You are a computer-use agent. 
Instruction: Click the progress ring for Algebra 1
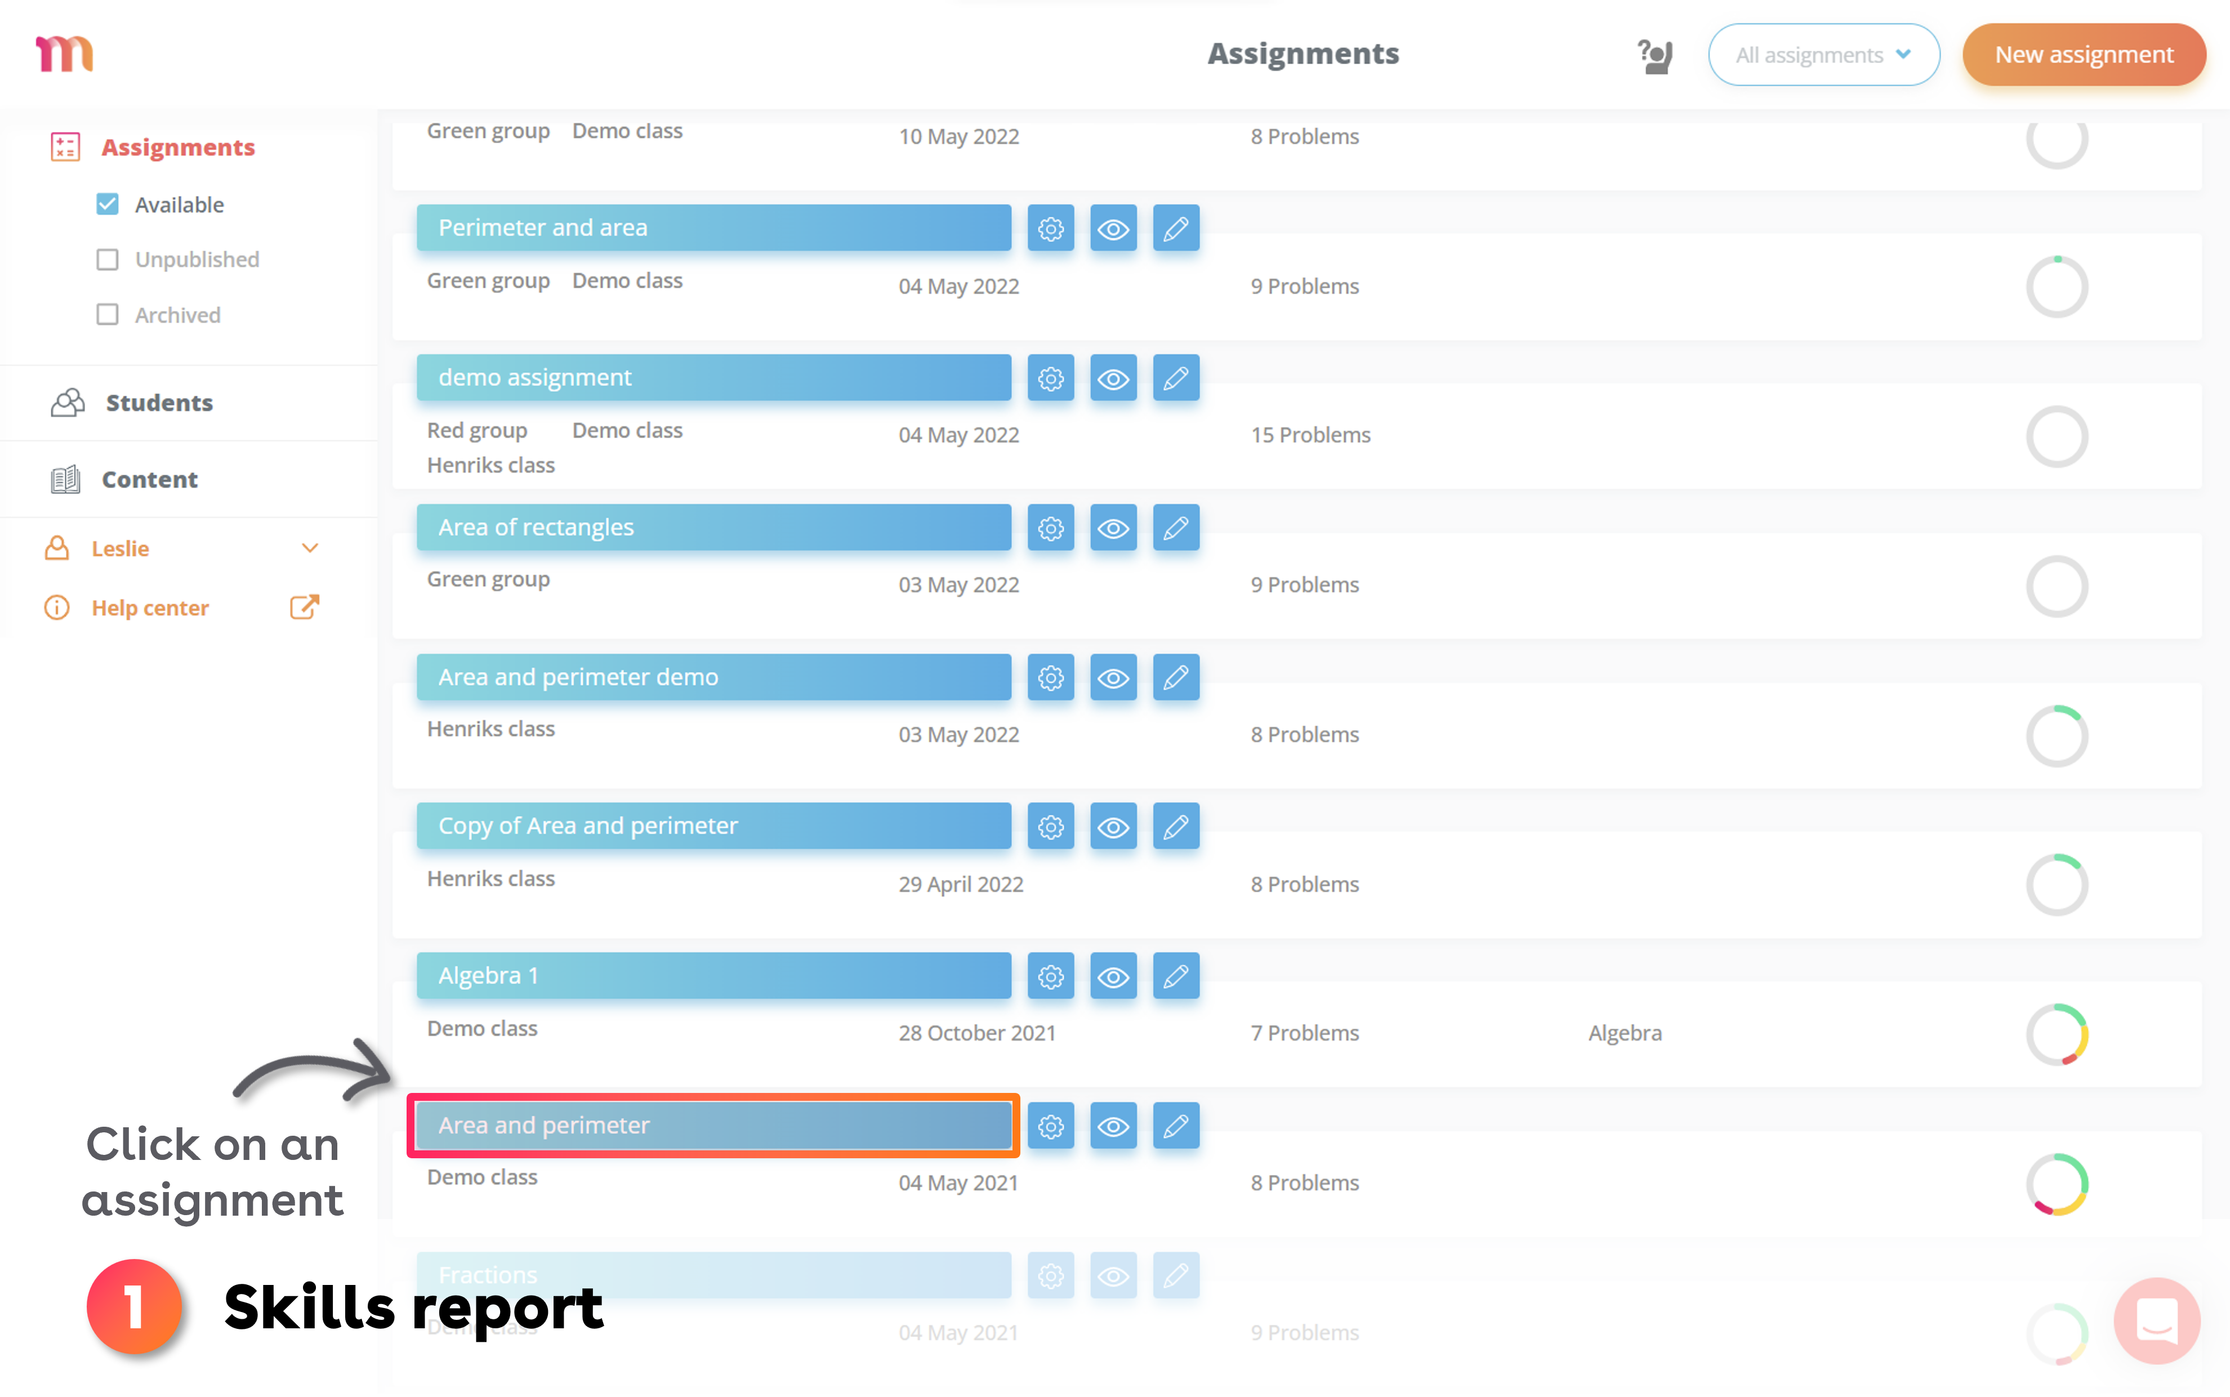tap(2057, 1034)
